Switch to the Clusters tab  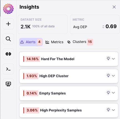(80, 42)
